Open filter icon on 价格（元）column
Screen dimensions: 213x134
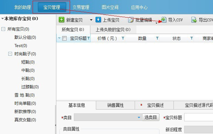tap(123, 38)
